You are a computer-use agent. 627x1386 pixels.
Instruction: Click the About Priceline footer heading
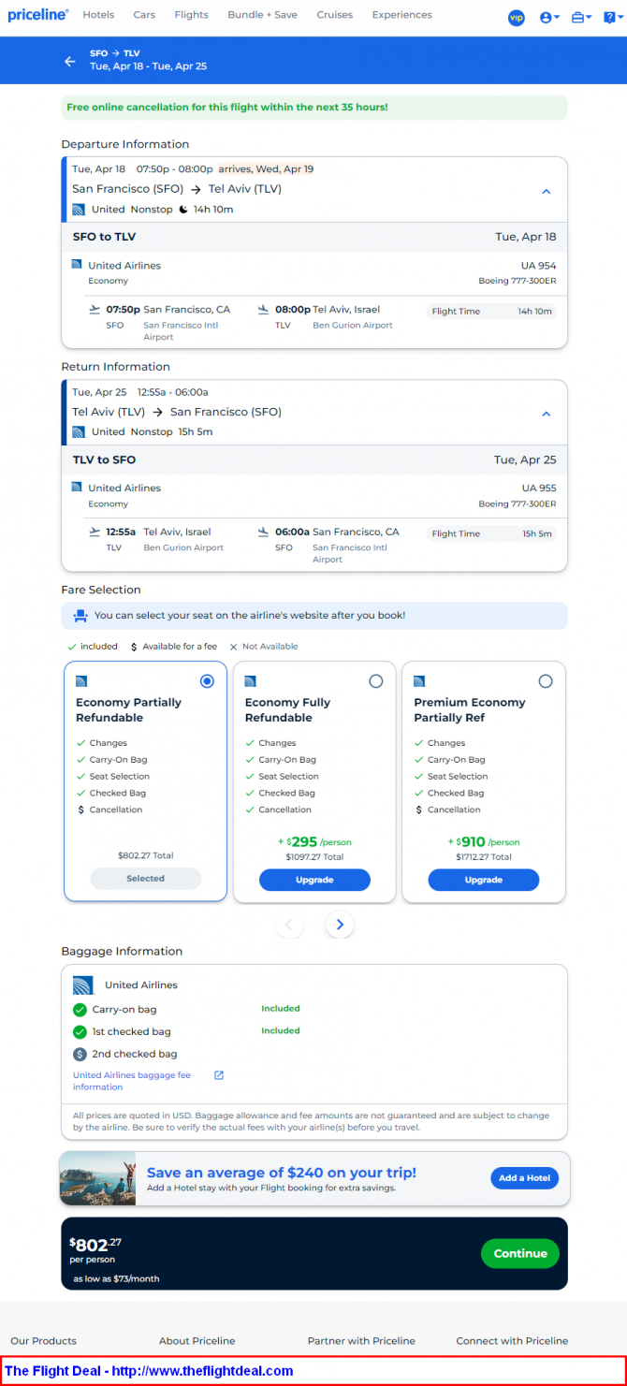coord(197,1340)
